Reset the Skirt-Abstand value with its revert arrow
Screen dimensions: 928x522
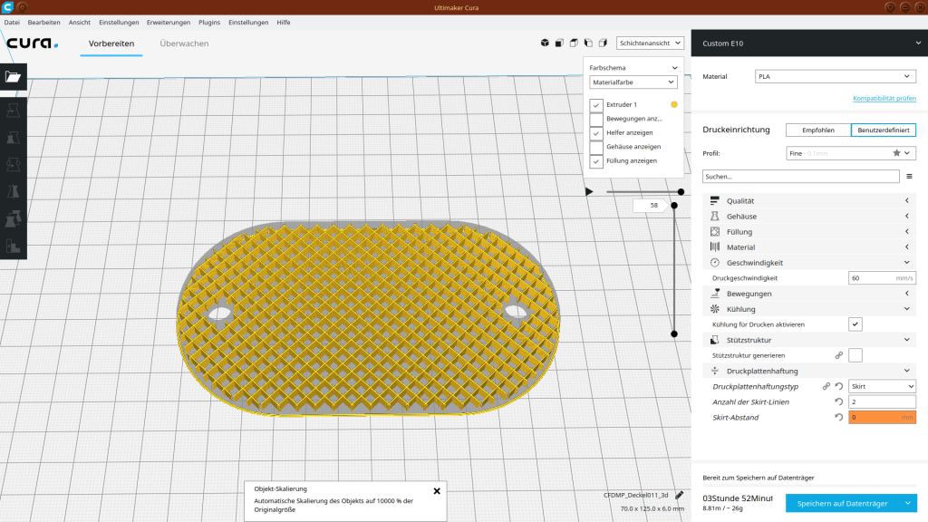(839, 417)
